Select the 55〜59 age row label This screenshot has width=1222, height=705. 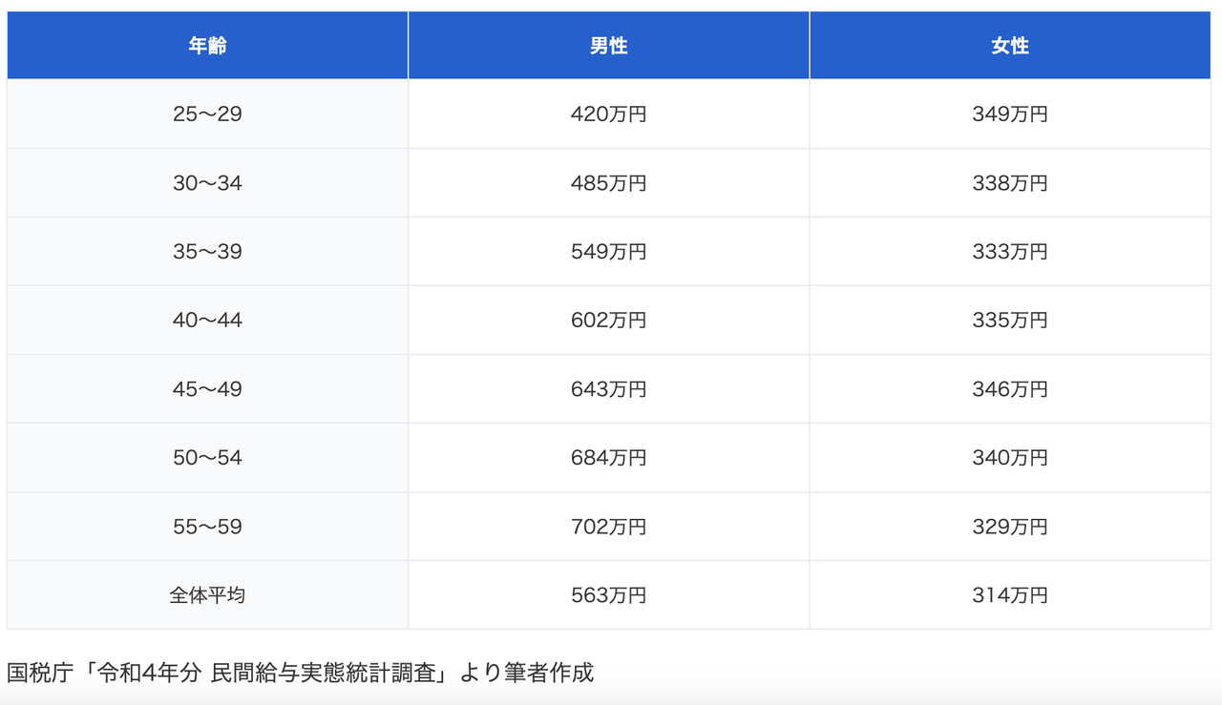coord(206,526)
